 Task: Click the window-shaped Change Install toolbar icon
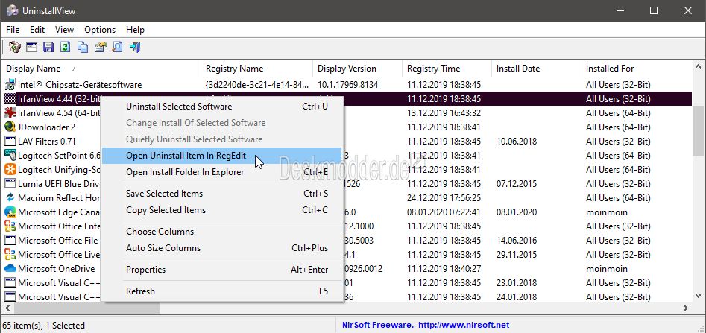pos(31,47)
